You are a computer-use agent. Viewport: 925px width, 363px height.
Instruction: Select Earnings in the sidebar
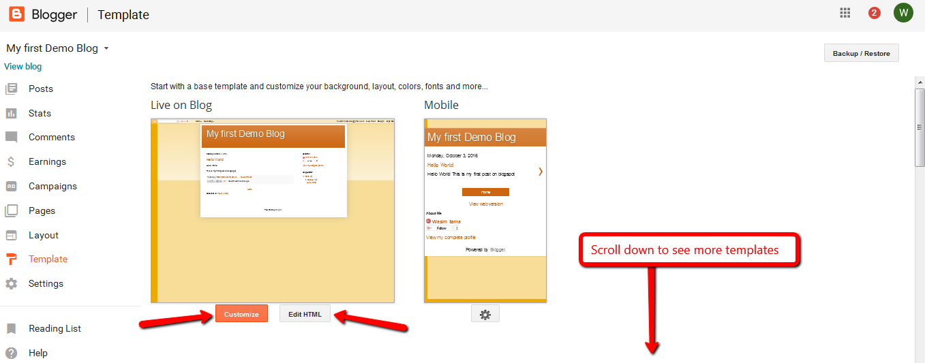click(47, 161)
